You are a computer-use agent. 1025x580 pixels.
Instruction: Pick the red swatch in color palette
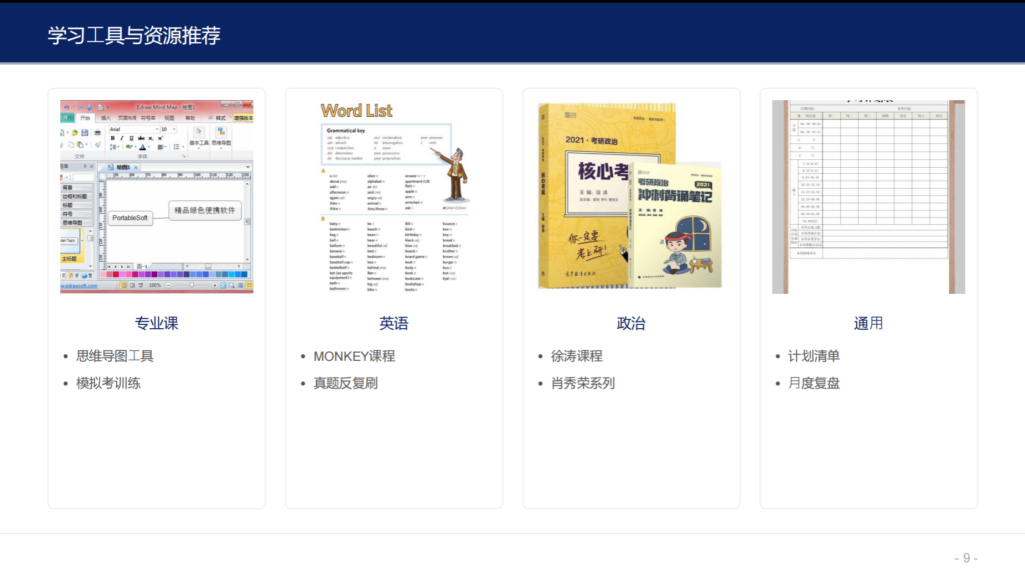click(116, 275)
